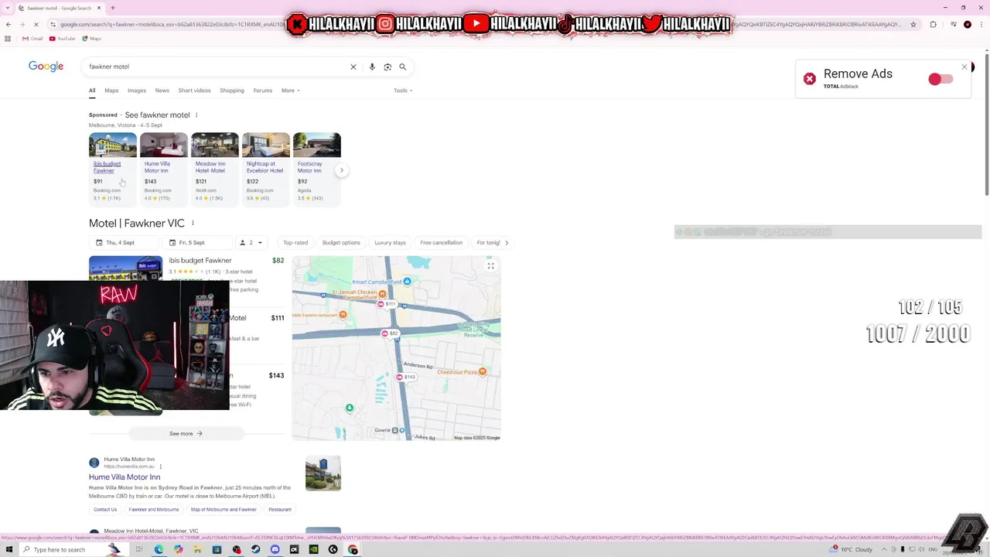Open sponsored listing options three-dot menu
The image size is (990, 557).
click(x=196, y=115)
